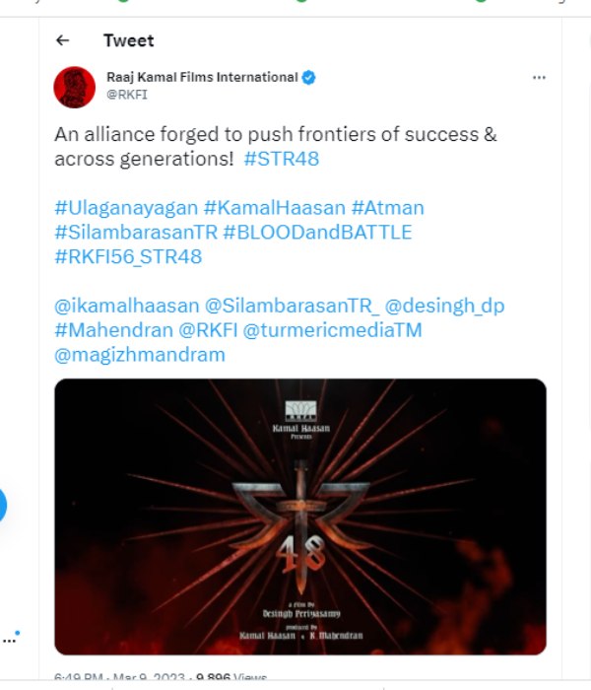
Task: Select the #Atman hashtag
Action: [388, 207]
